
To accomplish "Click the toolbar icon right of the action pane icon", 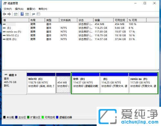I will point(33,14).
